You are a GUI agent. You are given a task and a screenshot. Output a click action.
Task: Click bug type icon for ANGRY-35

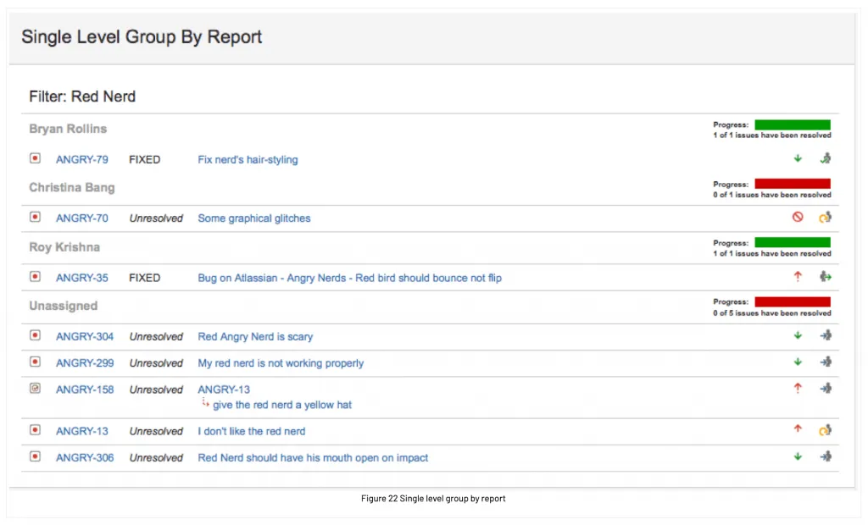coord(35,276)
